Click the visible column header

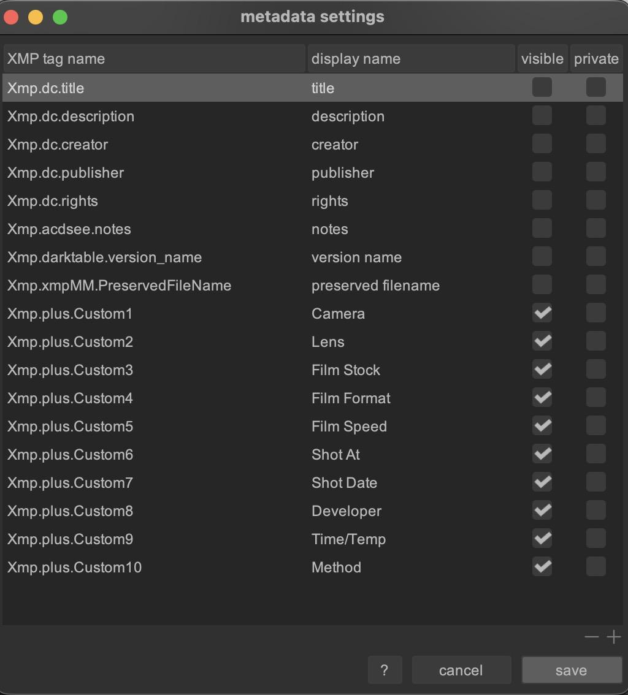[x=542, y=59]
